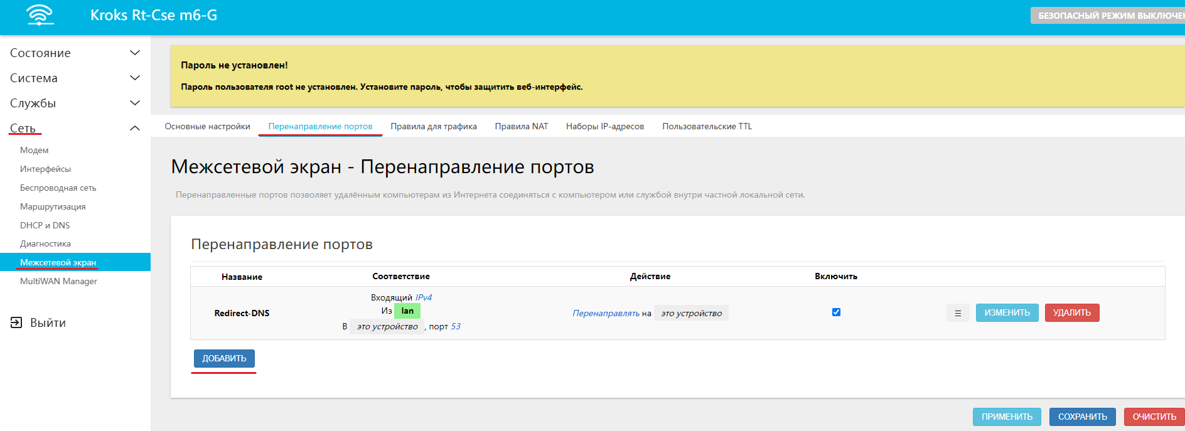Click the drag handle icon for Redirect-DNS

click(x=958, y=313)
